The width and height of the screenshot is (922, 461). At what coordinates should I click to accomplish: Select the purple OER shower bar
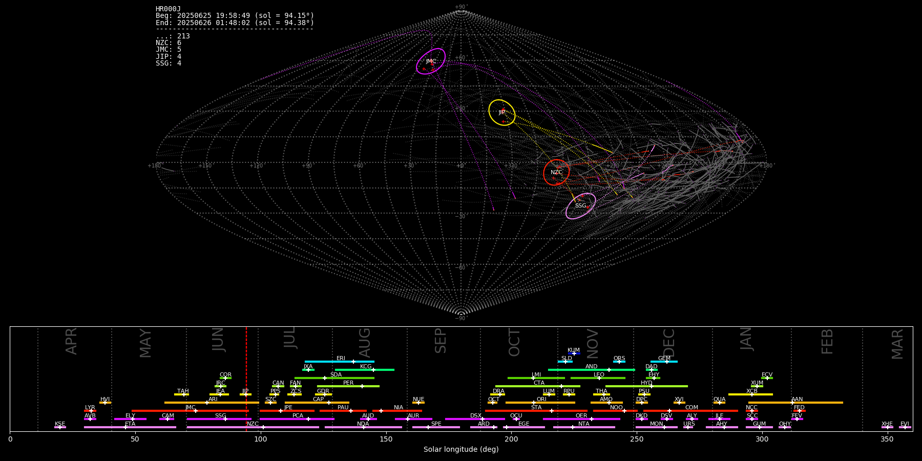581,419
